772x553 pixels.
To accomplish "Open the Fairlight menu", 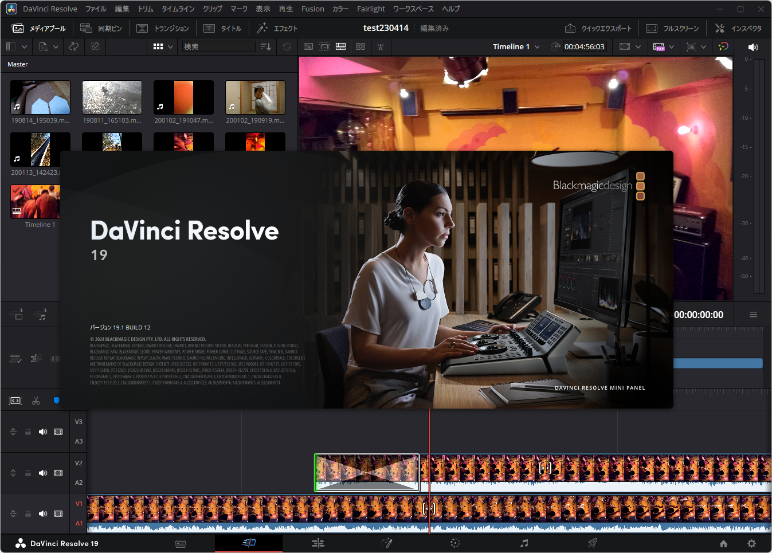I will point(371,9).
